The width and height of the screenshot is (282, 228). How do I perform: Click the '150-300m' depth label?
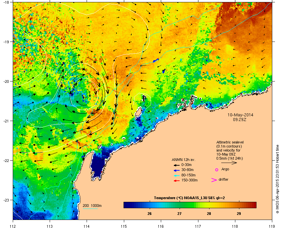pos(189,180)
